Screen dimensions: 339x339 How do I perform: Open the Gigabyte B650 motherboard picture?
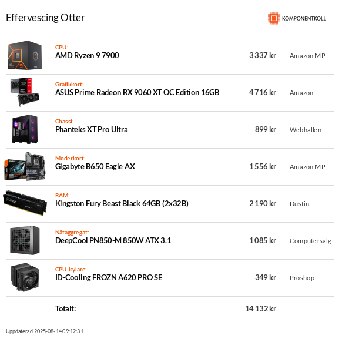[x=25, y=166]
